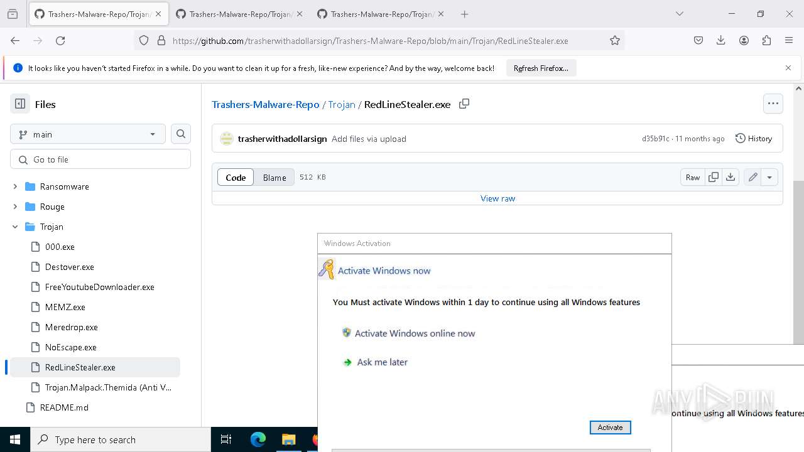Search files with the magnifier button
Screen dimensions: 804x452
181,134
